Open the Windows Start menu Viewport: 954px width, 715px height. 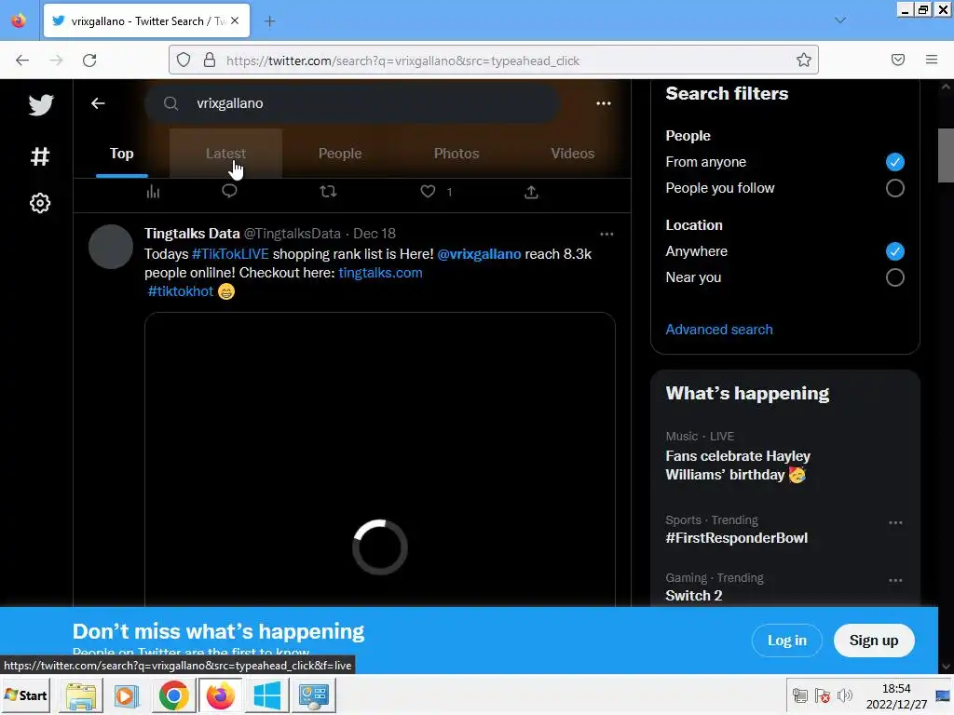pos(26,695)
